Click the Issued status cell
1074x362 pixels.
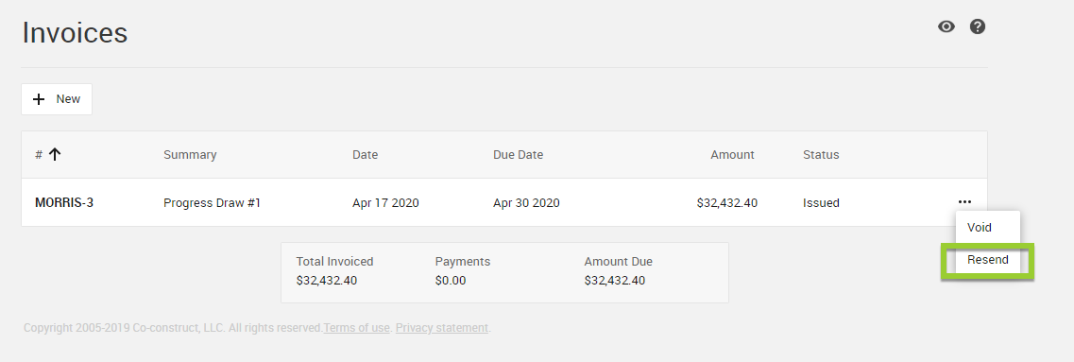[821, 203]
